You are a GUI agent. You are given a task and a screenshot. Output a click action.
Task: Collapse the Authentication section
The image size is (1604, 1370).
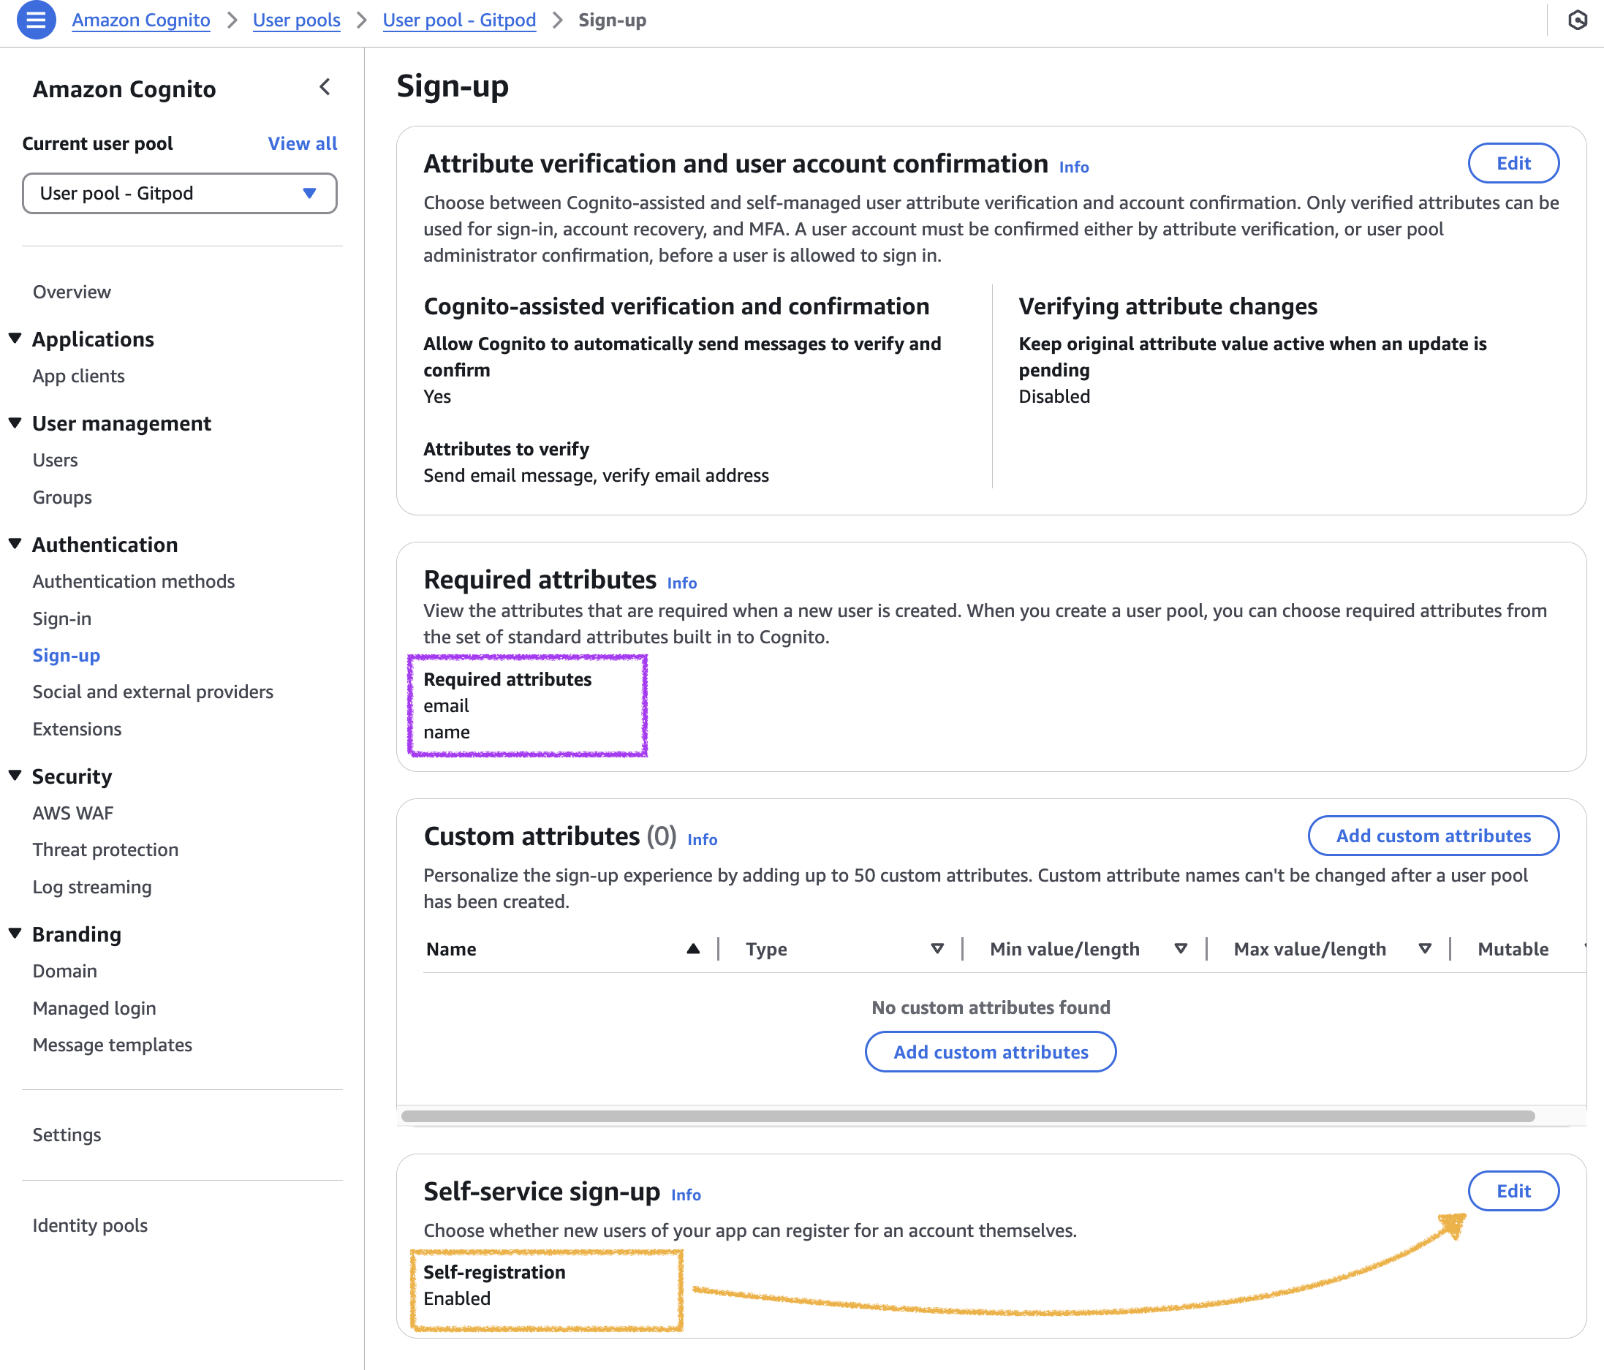pyautogui.click(x=15, y=543)
